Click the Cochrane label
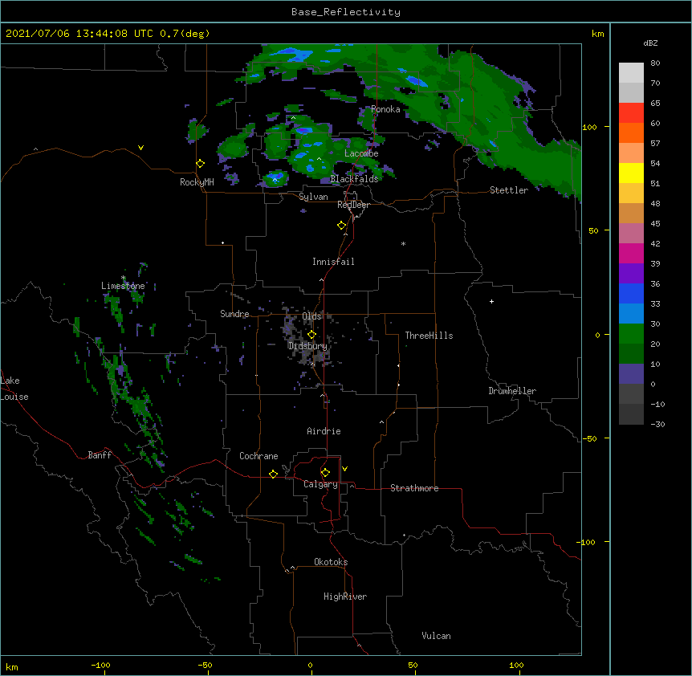 258,456
